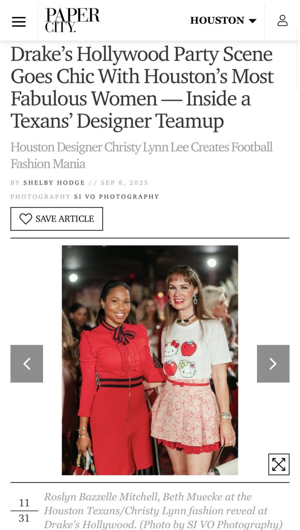This screenshot has height=530, width=300.
Task: Click the Sep 8, 2025 publish date
Action: [124, 183]
